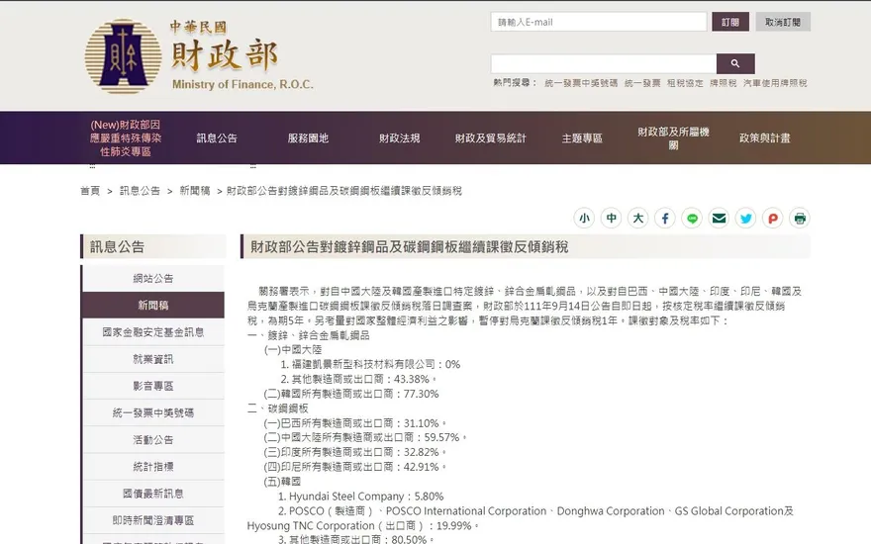The height and width of the screenshot is (544, 871).
Task: Select 就業資訊 in the sidebar
Action: click(x=153, y=359)
